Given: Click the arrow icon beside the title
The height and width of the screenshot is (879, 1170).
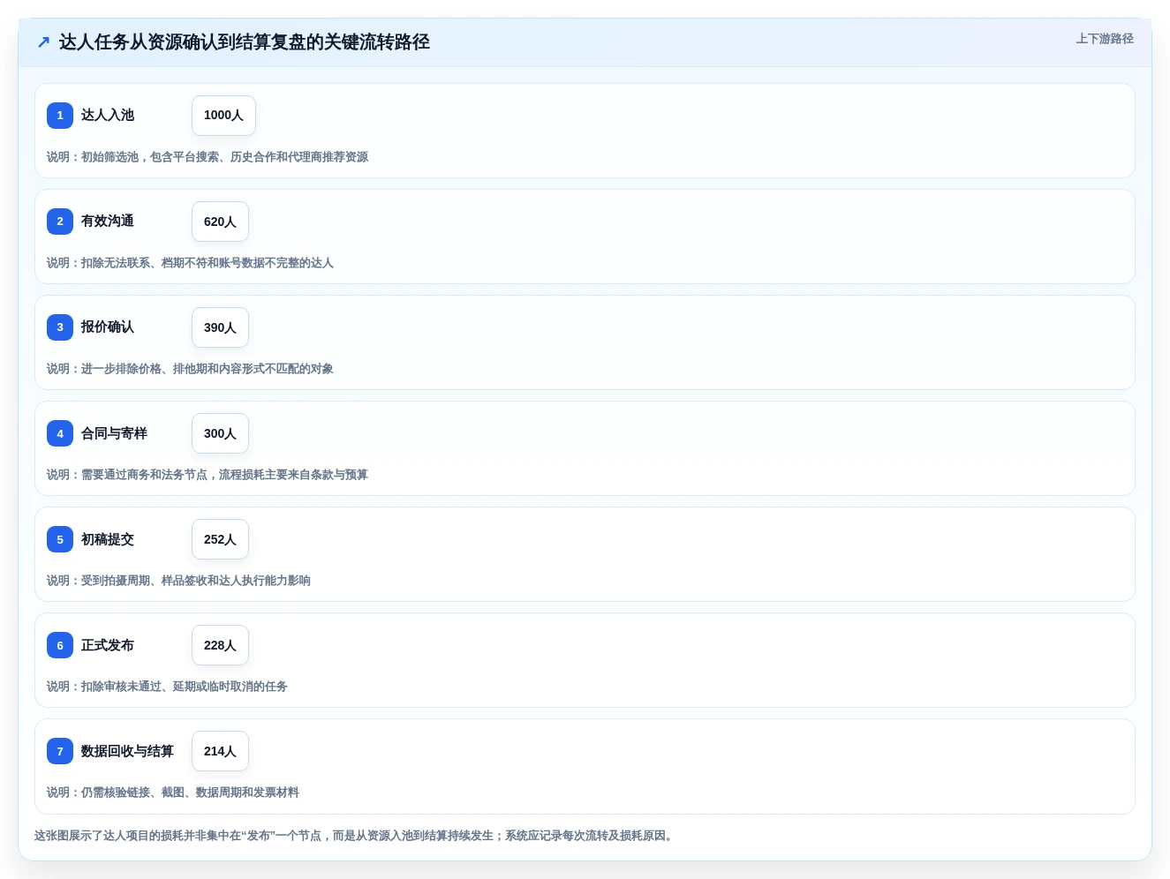Looking at the screenshot, I should [x=43, y=42].
